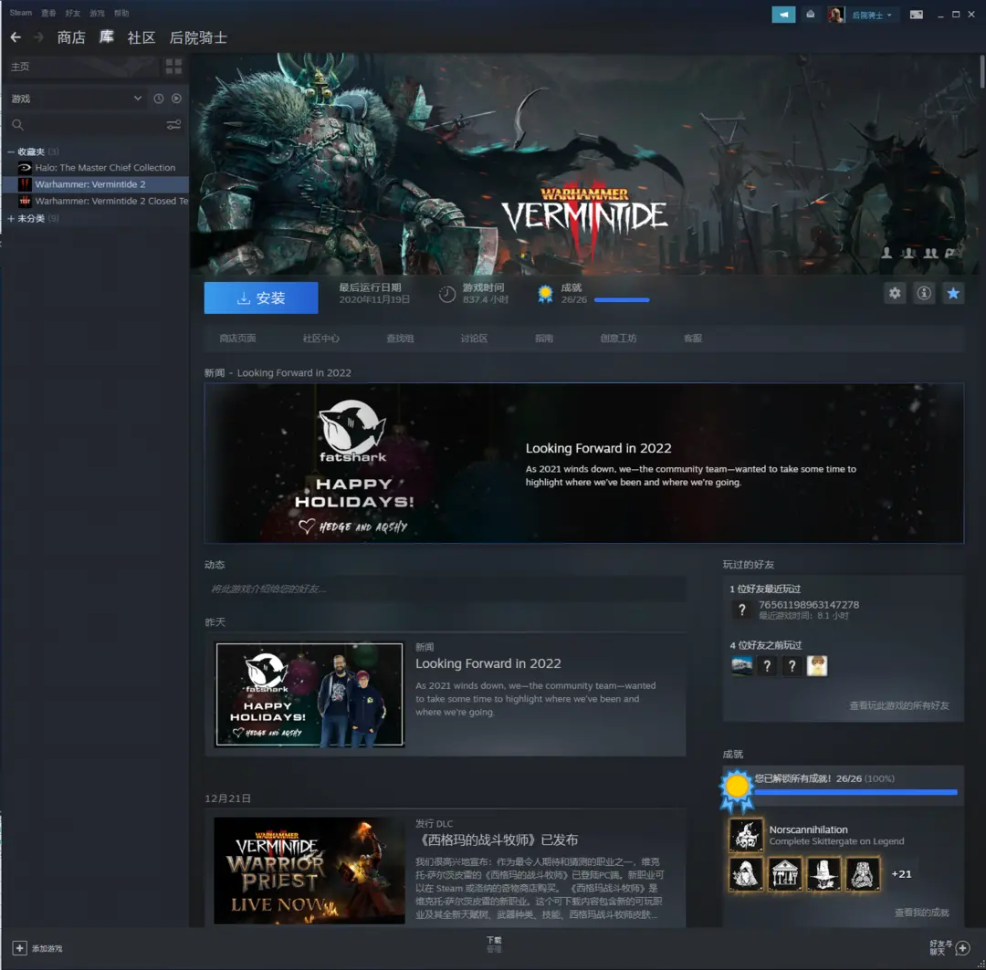
Task: Click the library search magnifier icon
Action: click(x=17, y=125)
